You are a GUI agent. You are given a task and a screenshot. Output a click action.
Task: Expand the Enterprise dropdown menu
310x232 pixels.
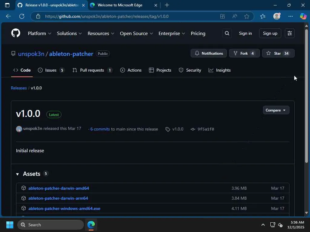coord(172,33)
